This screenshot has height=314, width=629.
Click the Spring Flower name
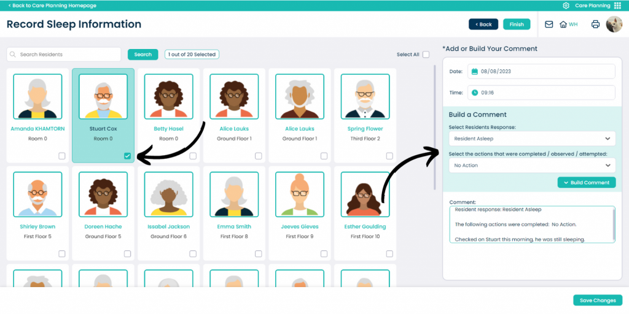[365, 129]
